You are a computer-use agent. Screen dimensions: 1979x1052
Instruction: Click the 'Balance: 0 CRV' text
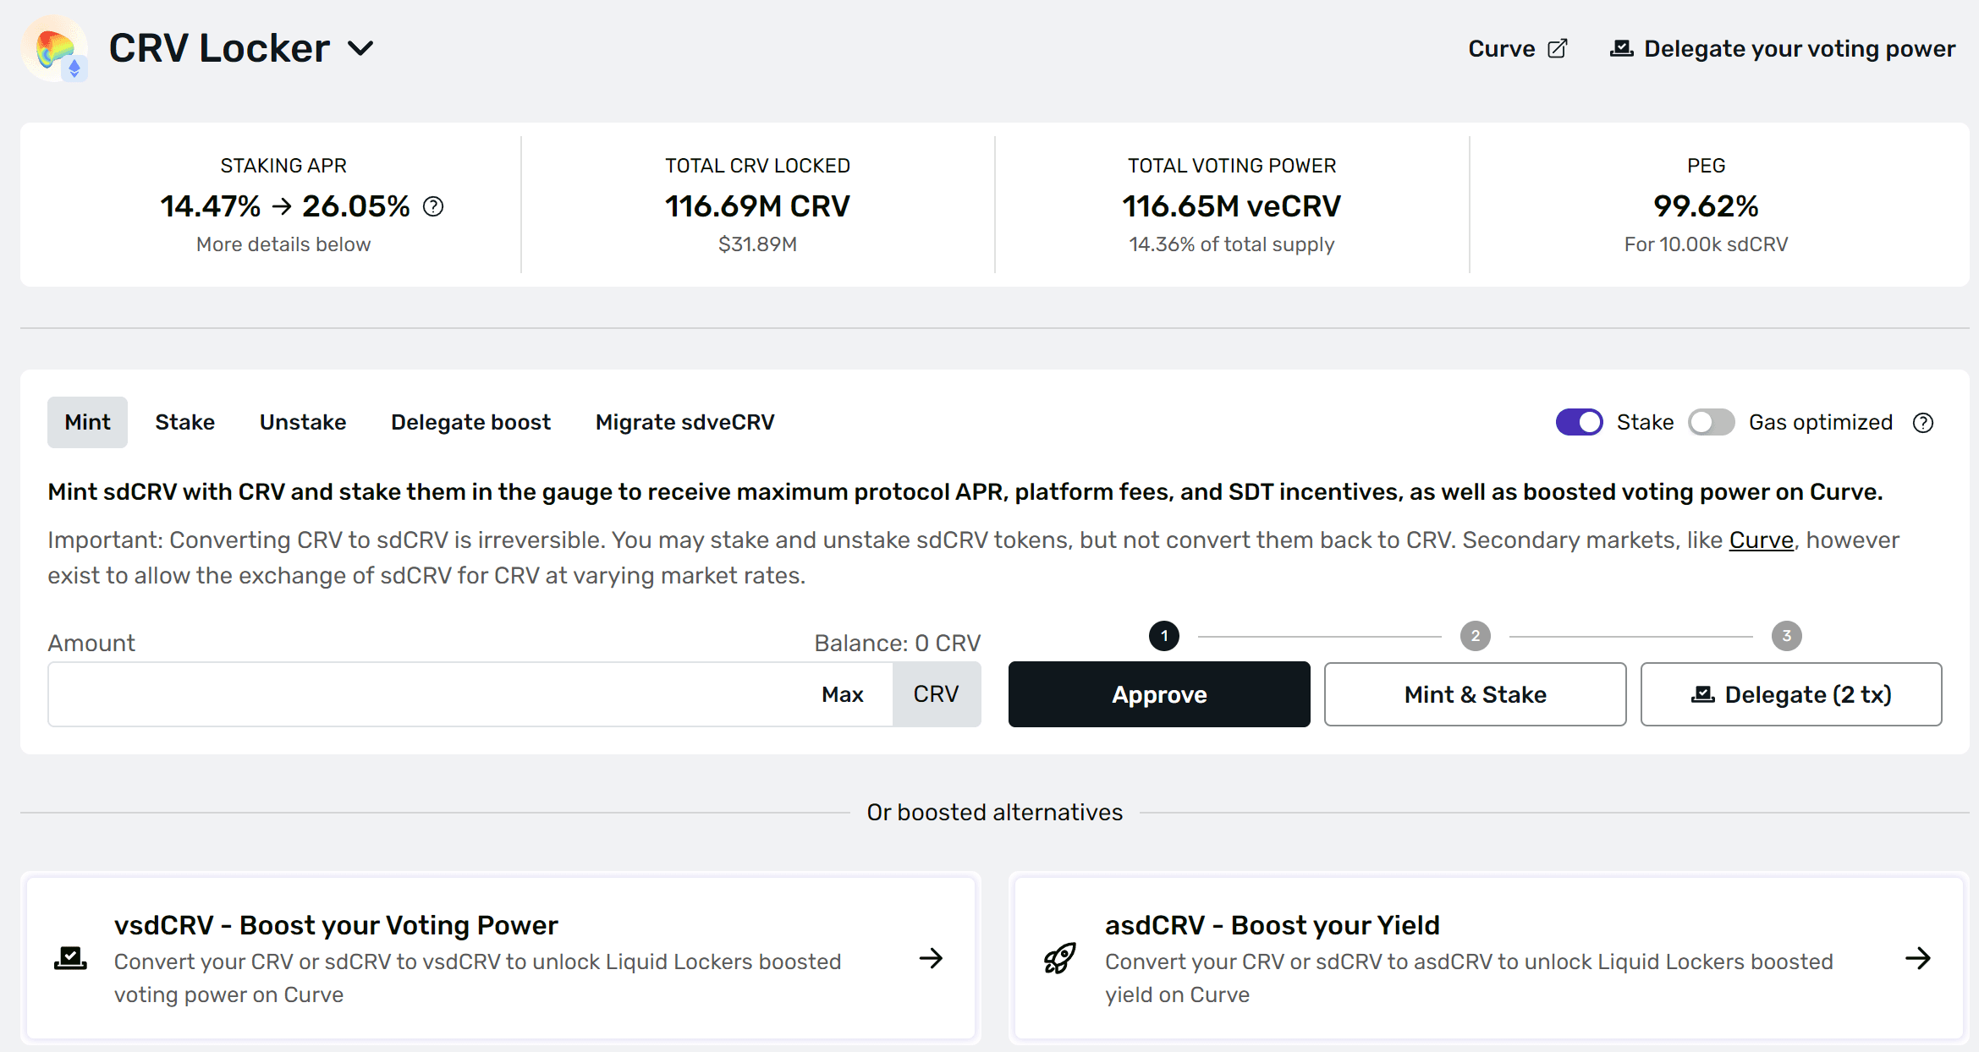pos(897,644)
